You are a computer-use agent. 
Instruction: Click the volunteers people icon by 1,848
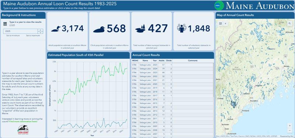[181, 28]
